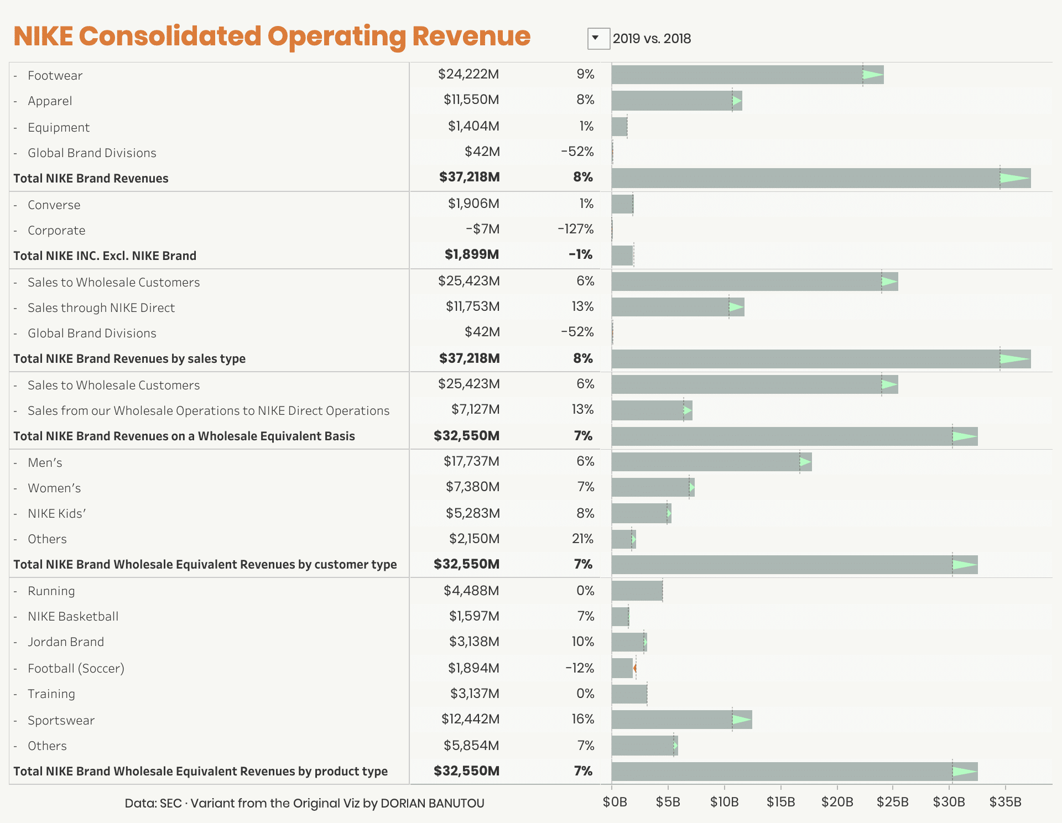Select the Footwear row label
This screenshot has height=823, width=1062.
pyautogui.click(x=55, y=76)
